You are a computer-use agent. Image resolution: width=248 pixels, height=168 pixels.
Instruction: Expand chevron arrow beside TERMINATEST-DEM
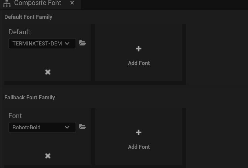tap(67, 43)
